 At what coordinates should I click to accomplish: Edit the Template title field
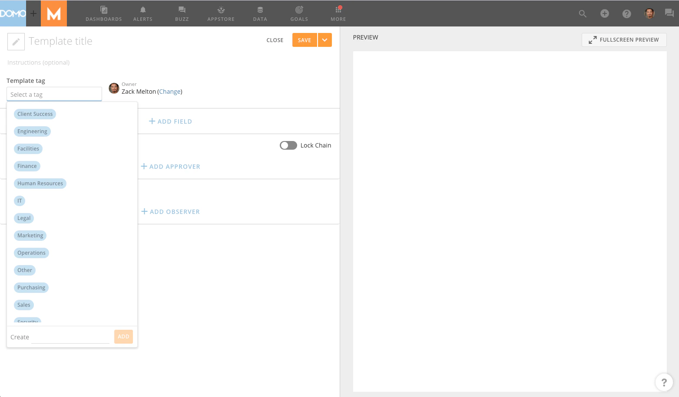60,41
